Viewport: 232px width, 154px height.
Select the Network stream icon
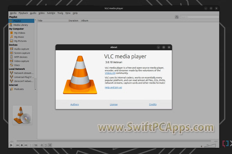pyautogui.click(x=11, y=73)
